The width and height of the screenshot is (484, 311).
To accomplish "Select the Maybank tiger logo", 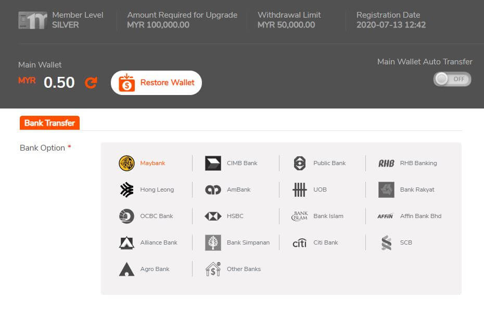I will pyautogui.click(x=126, y=163).
